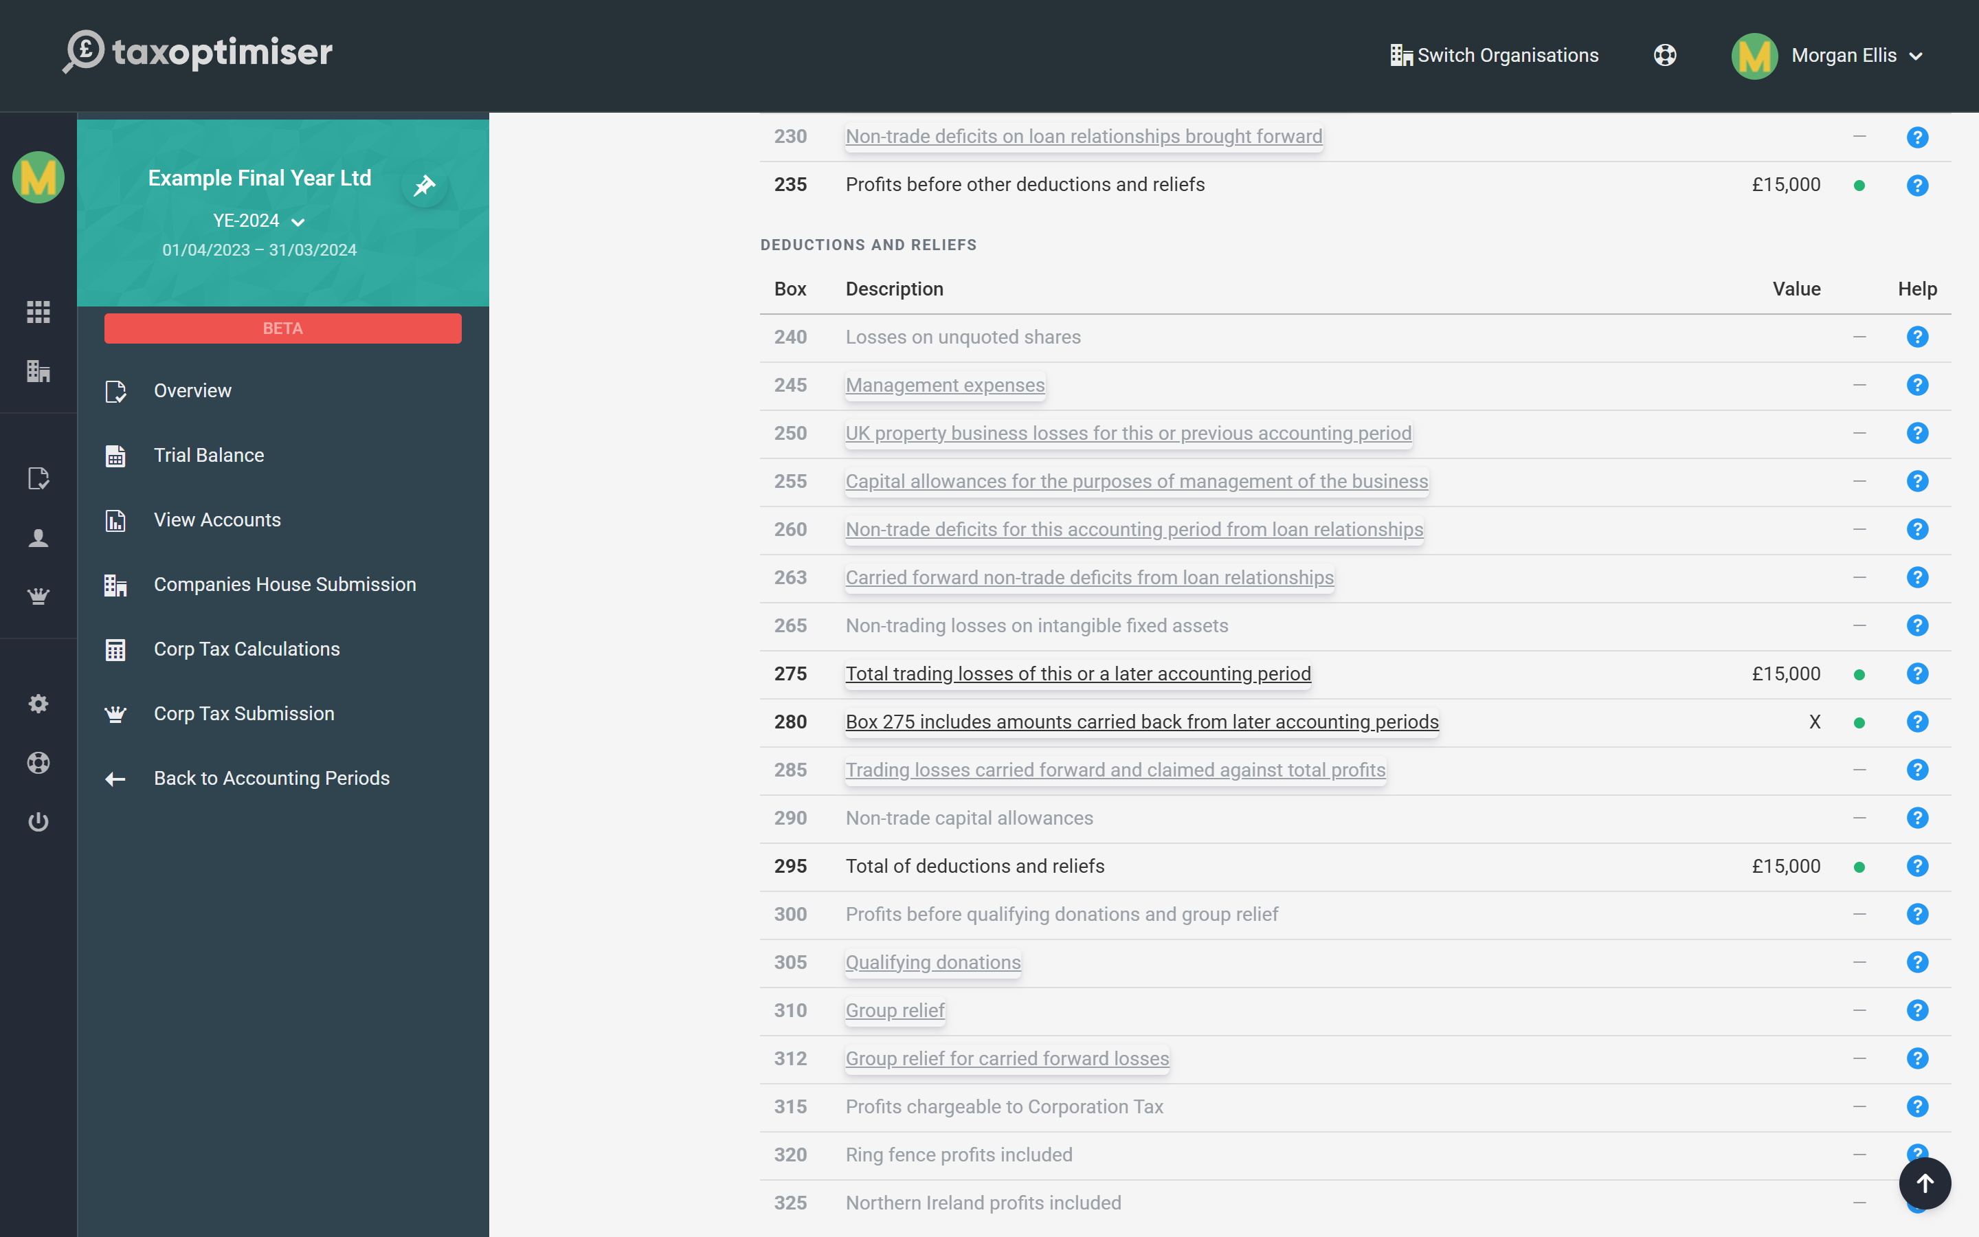Pin Example Final Year Ltd with pin icon
Image resolution: width=1979 pixels, height=1237 pixels.
tap(425, 186)
